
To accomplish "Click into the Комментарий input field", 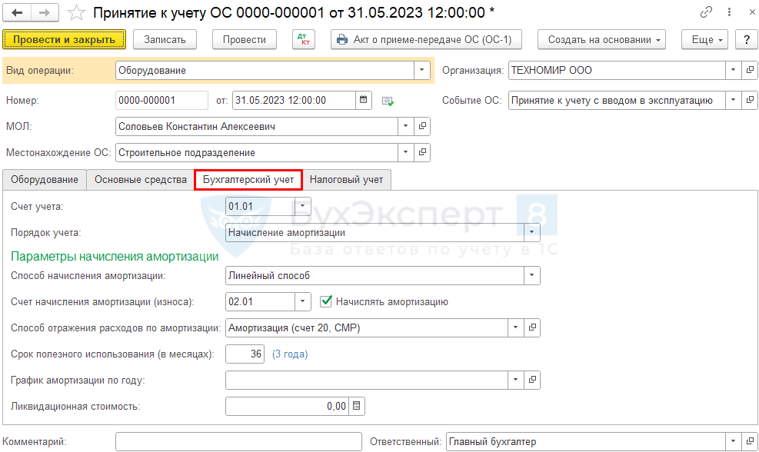I will [x=238, y=442].
